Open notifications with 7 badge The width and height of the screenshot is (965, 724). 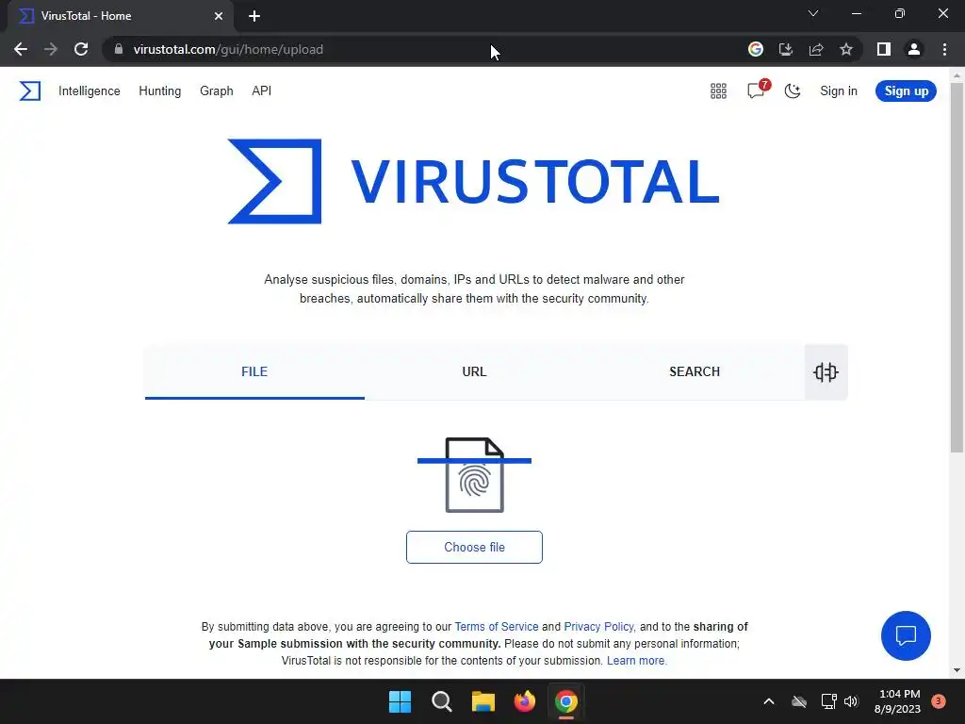757,90
